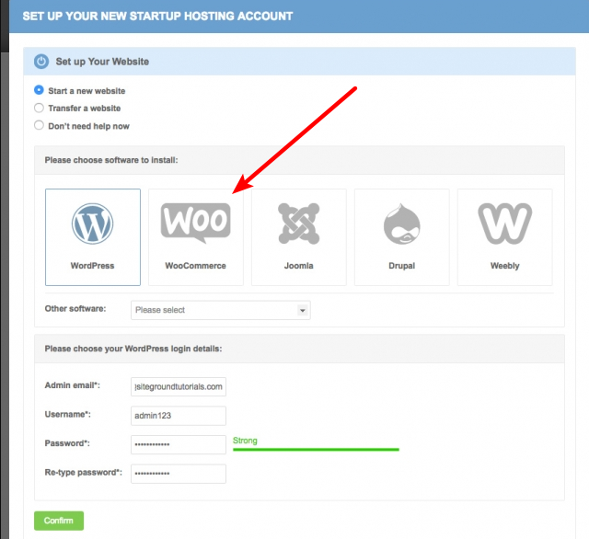Select the Drupal drop logo
This screenshot has height=539, width=589.
401,224
